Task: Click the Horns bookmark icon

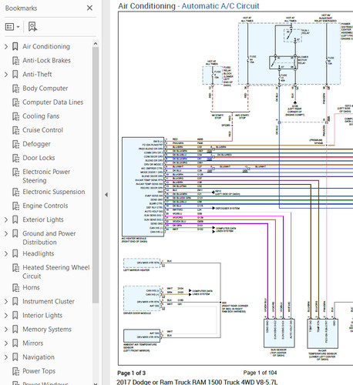Action: (15, 287)
